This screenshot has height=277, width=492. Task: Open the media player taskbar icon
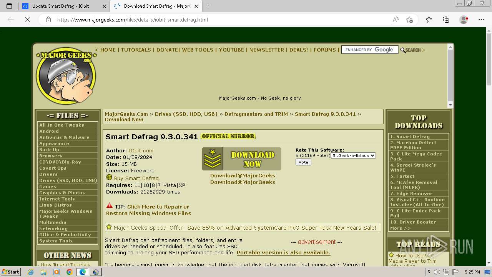click(x=57, y=272)
